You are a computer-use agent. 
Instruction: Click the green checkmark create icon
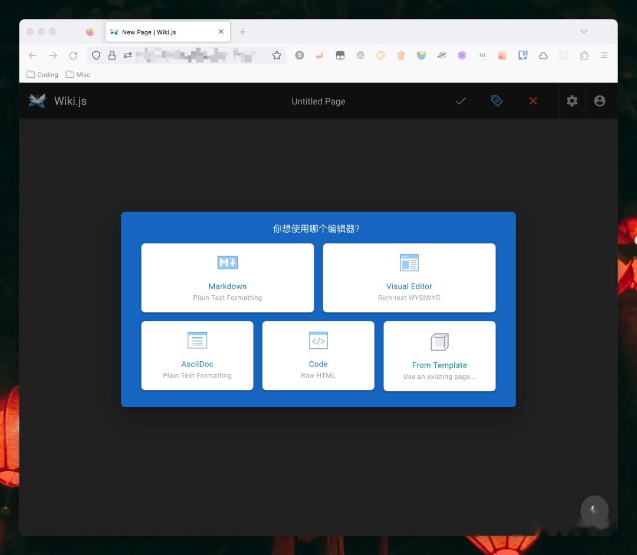pyautogui.click(x=461, y=101)
